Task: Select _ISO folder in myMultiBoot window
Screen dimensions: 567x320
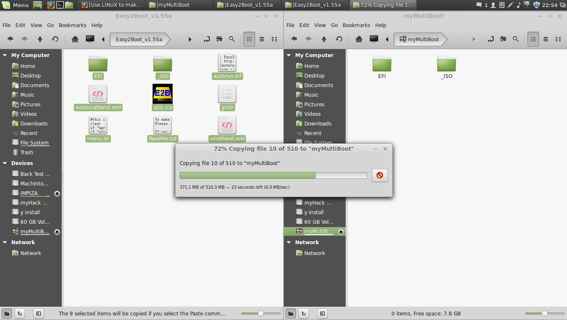Action: [447, 67]
